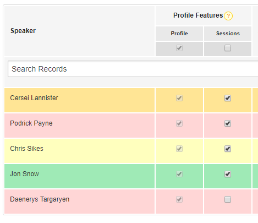The image size is (258, 223).
Task: Select the Daenerys Targaryen speaker name
Action: coord(40,199)
